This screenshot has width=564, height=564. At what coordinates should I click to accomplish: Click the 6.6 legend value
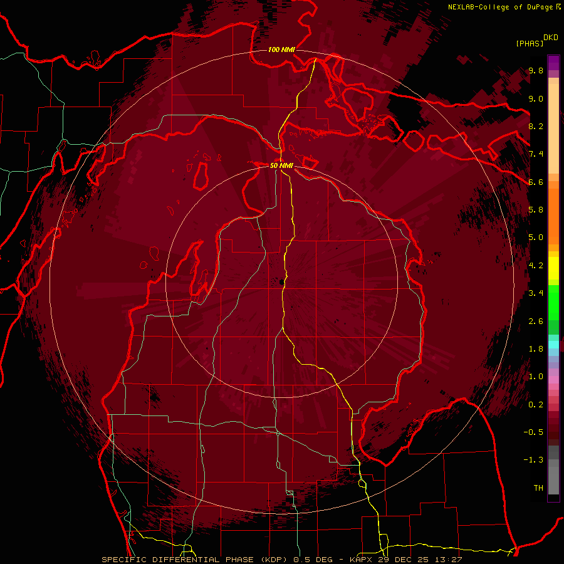click(x=536, y=182)
